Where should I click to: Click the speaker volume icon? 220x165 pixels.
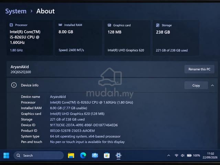(x=183, y=155)
